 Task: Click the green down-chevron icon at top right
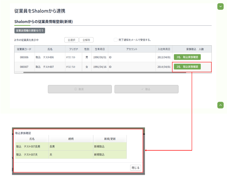click(x=220, y=7)
